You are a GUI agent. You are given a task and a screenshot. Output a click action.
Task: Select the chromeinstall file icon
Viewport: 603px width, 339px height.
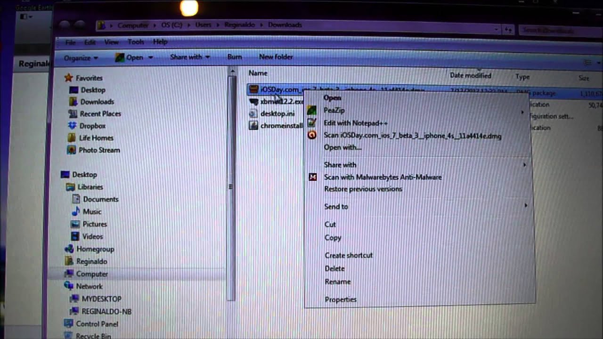[x=253, y=126]
